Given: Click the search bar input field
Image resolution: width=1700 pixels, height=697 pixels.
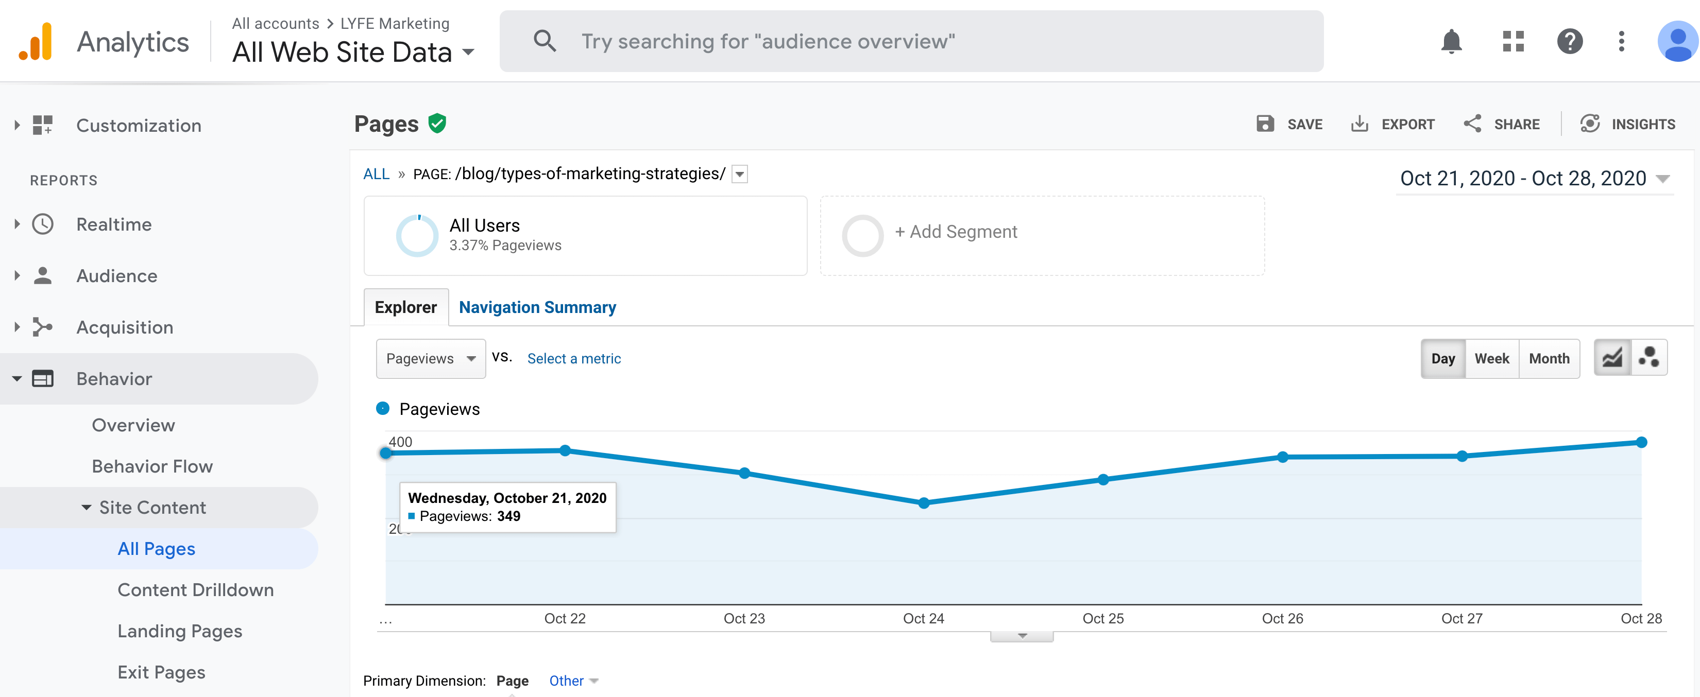Looking at the screenshot, I should [911, 42].
